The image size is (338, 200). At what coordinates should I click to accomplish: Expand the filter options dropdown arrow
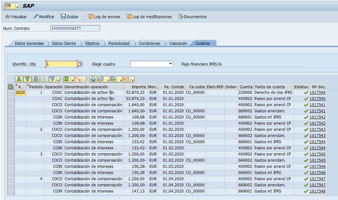point(58,79)
